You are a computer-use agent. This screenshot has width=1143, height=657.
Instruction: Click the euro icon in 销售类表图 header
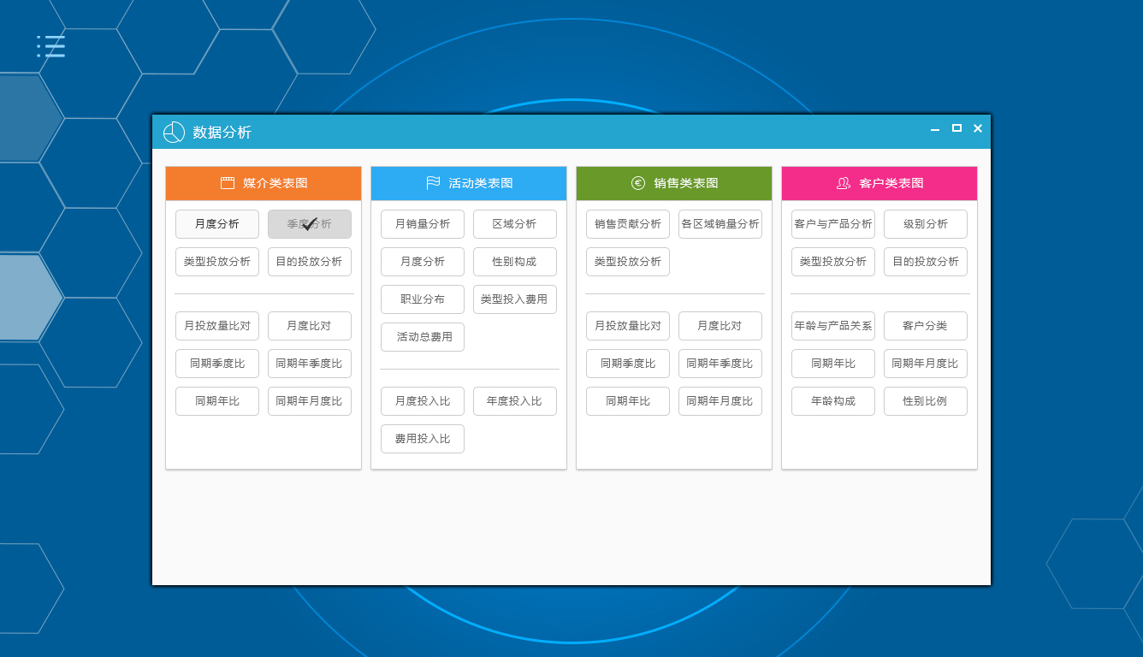pyautogui.click(x=638, y=183)
